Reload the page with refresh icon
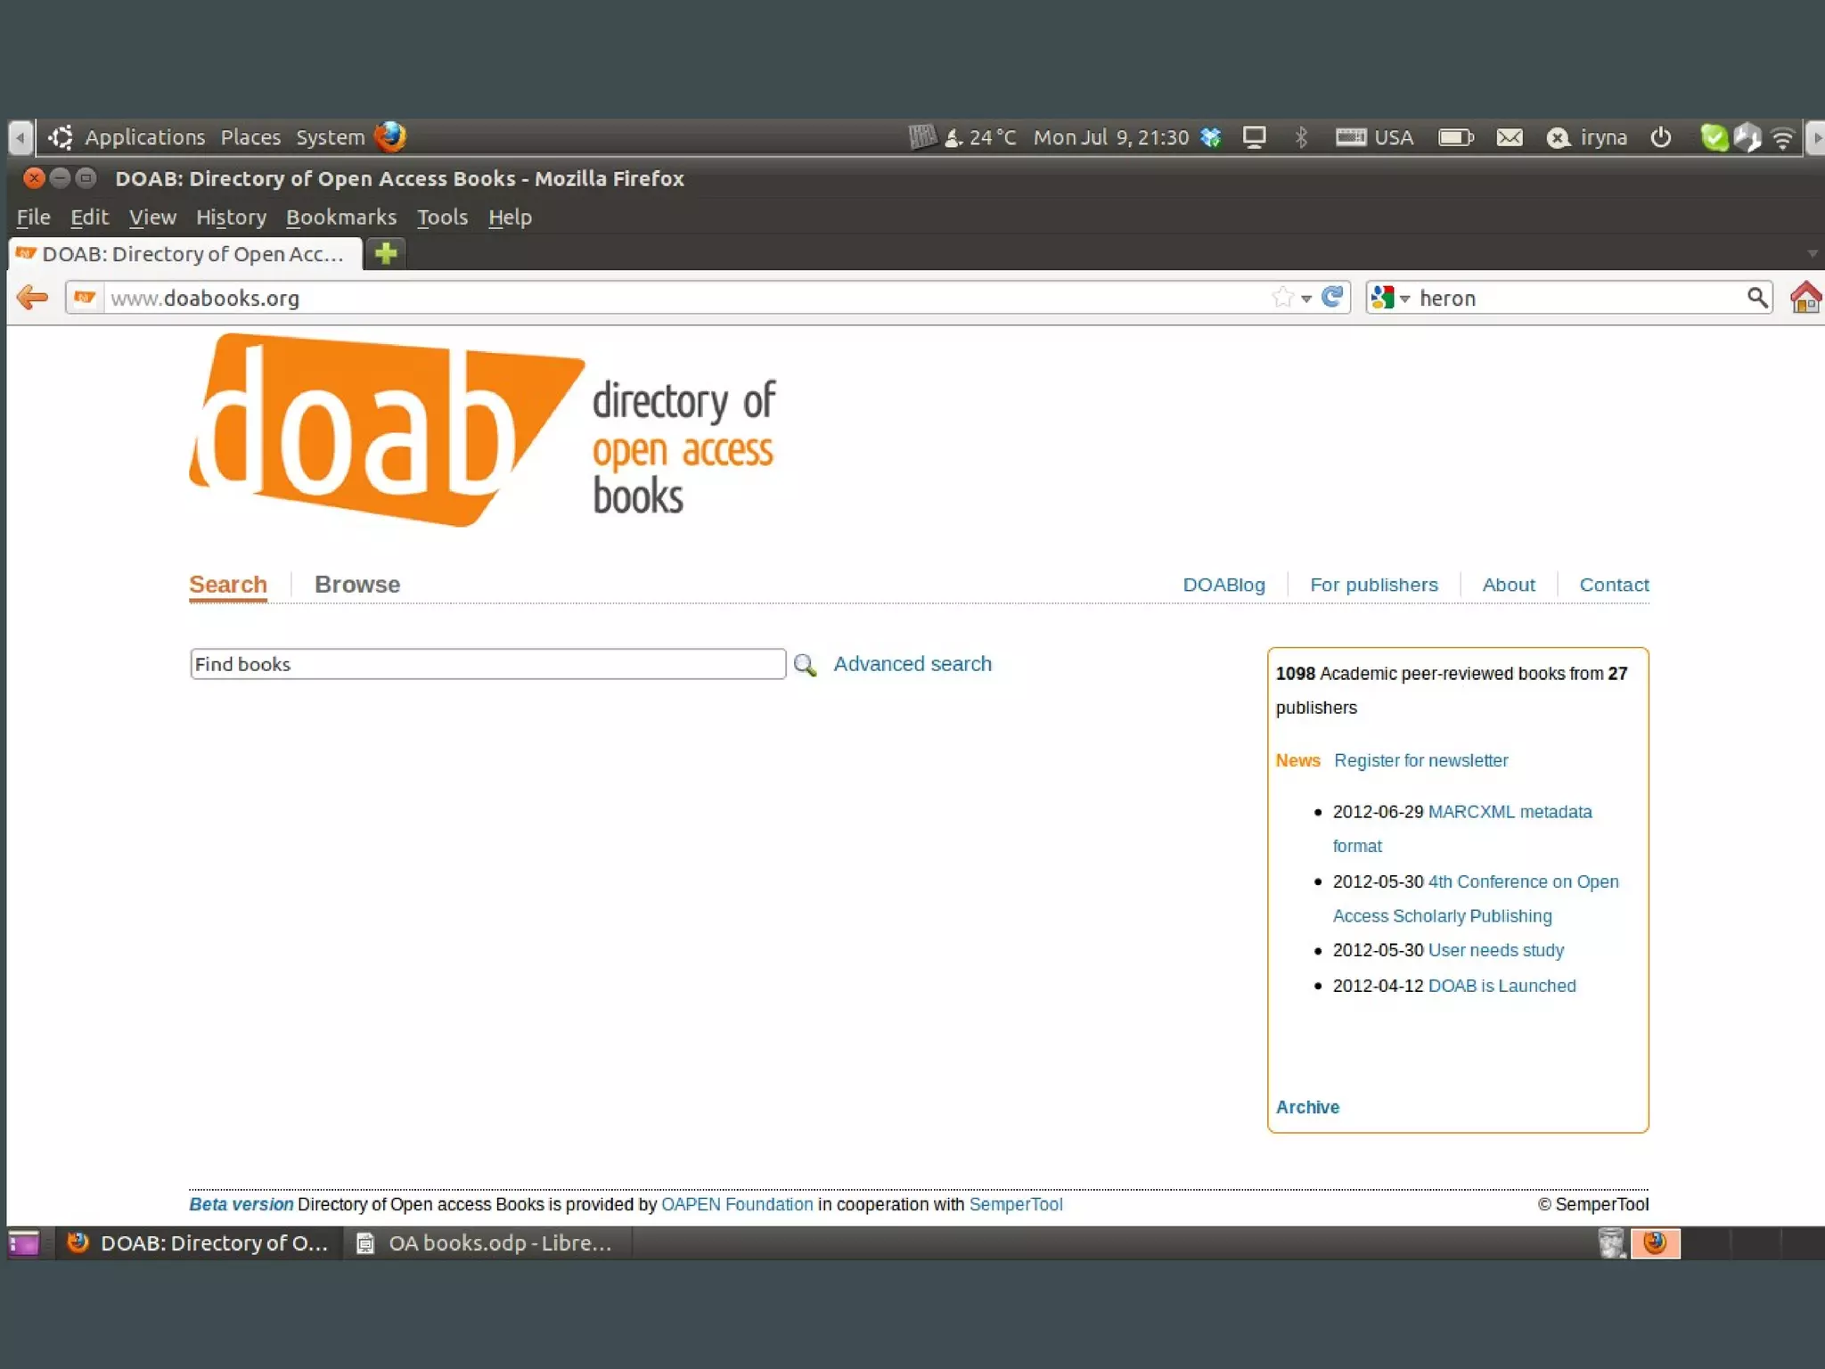The width and height of the screenshot is (1825, 1369). tap(1332, 297)
